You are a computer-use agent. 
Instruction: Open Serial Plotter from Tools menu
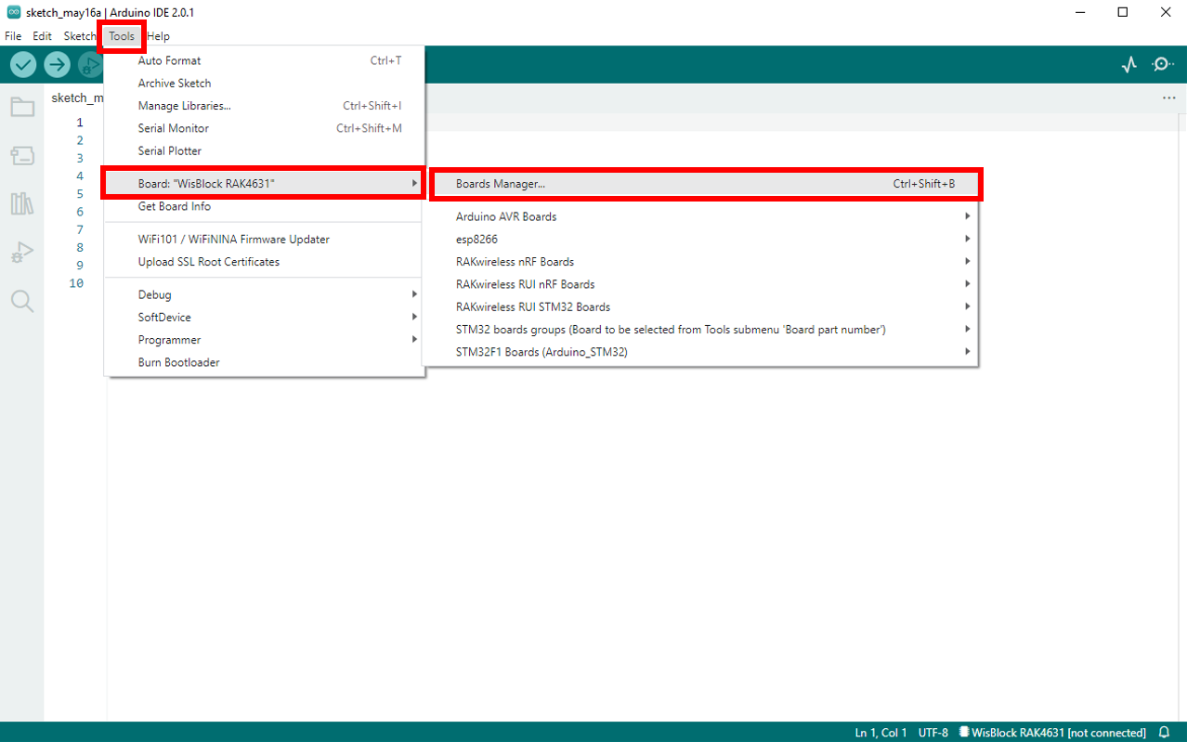coord(265,150)
